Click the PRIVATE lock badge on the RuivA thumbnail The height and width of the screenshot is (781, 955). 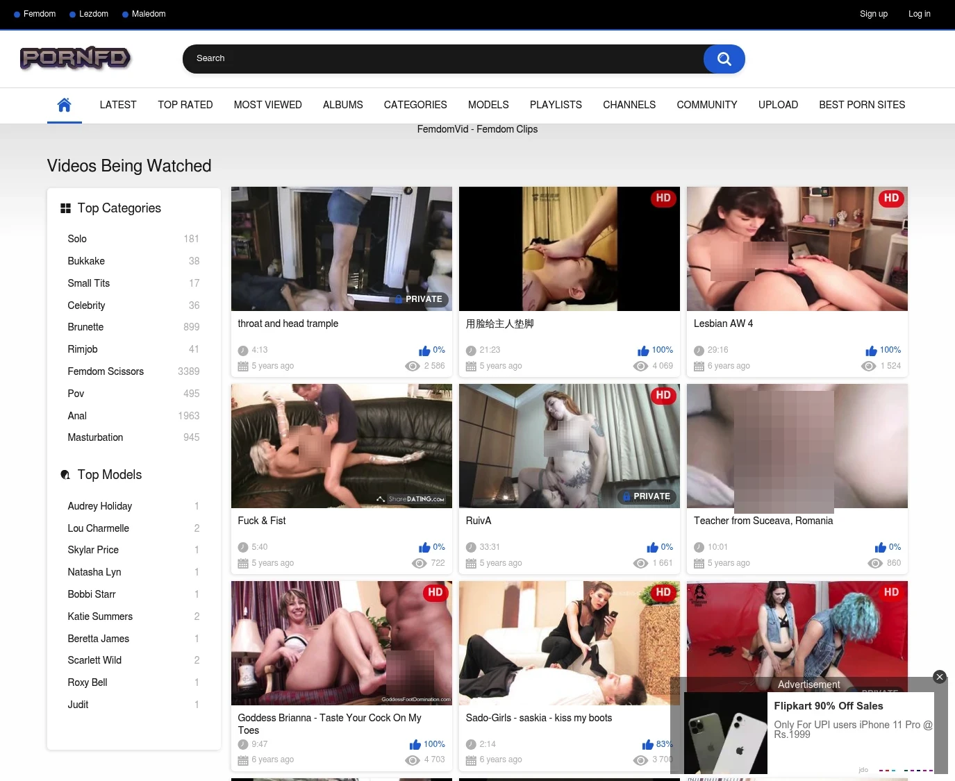click(646, 496)
